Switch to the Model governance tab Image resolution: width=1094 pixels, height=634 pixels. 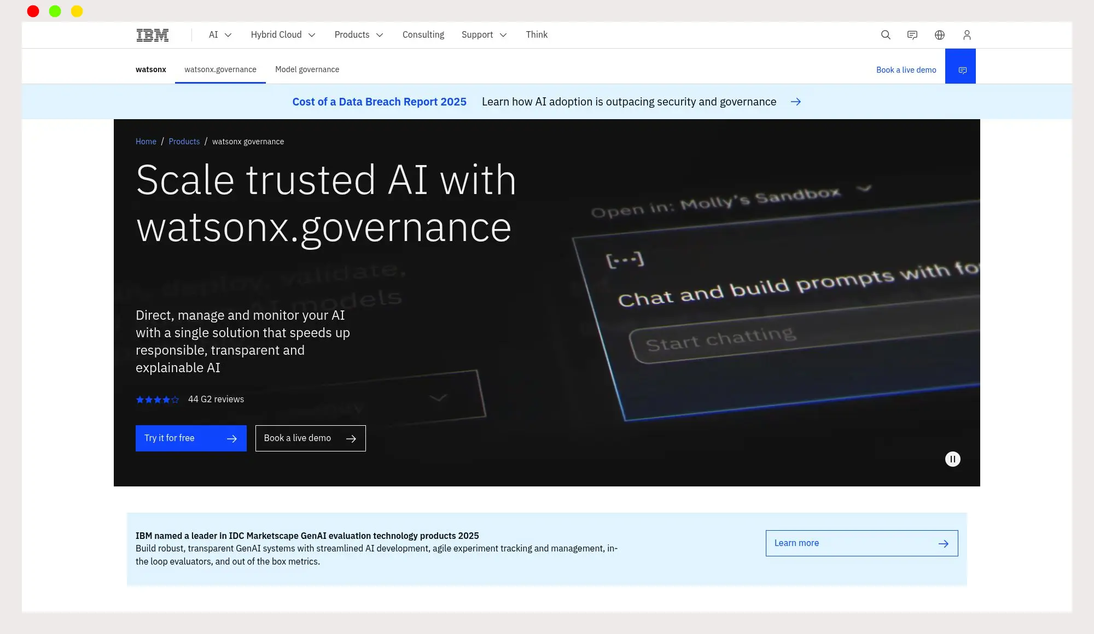coord(307,69)
